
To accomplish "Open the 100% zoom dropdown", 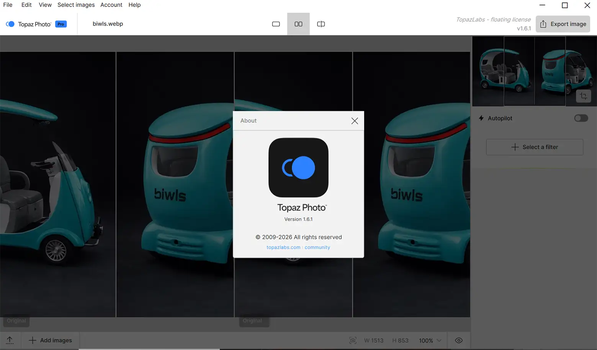I will (x=430, y=340).
